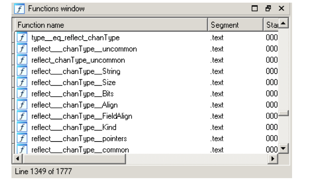Click the Functions window title icon
This screenshot has width=315, height=179.
coord(19,9)
